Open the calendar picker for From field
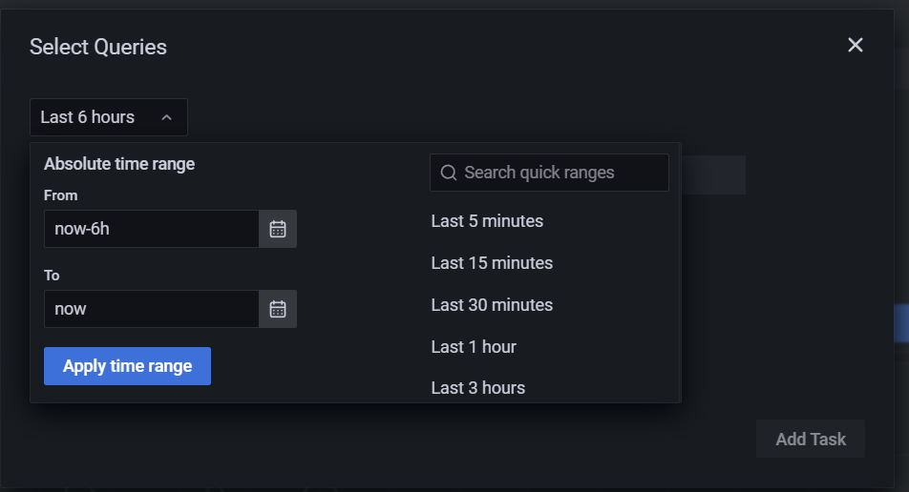The height and width of the screenshot is (492, 909). [278, 229]
